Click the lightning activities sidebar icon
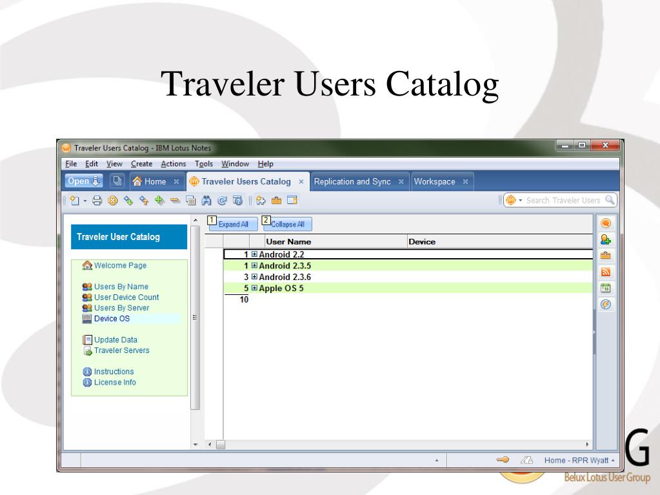This screenshot has width=660, height=495. click(606, 305)
